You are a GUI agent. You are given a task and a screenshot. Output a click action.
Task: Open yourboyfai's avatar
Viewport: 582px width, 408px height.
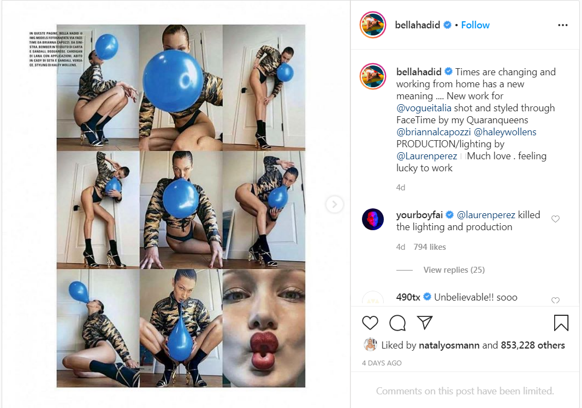pyautogui.click(x=373, y=219)
